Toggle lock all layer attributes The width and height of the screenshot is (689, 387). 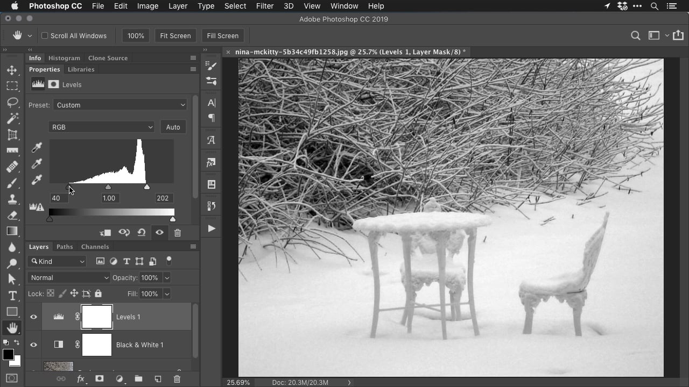pyautogui.click(x=98, y=293)
